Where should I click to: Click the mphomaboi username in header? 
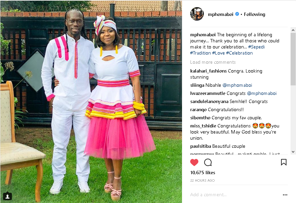coord(220,14)
